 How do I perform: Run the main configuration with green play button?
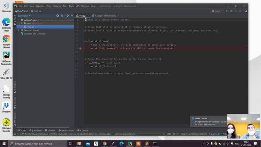[227, 11]
